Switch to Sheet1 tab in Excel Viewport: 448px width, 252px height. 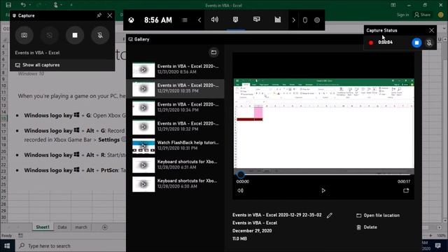pos(43,227)
